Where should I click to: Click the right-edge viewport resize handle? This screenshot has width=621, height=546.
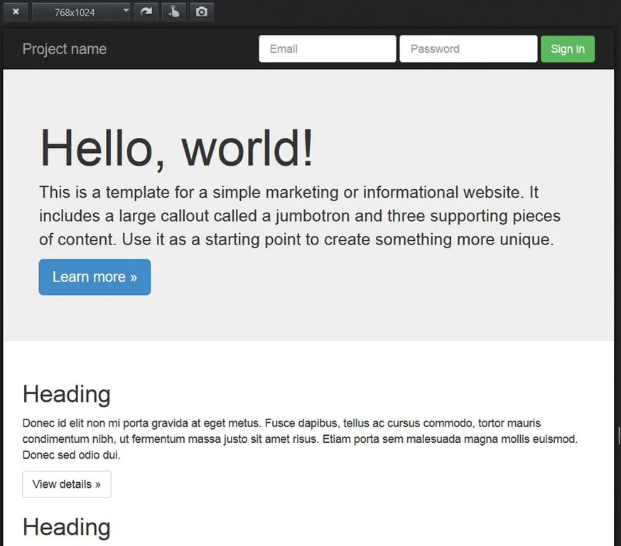[x=618, y=435]
